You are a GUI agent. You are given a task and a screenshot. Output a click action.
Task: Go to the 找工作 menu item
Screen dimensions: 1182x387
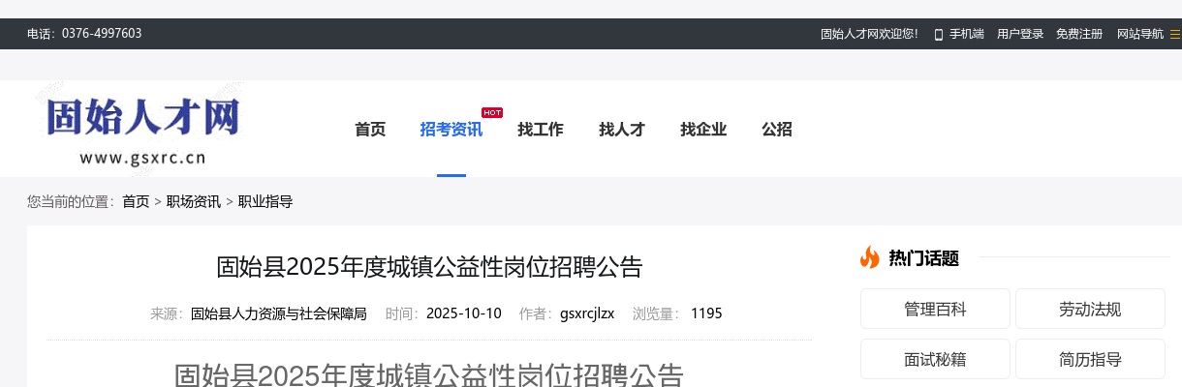point(540,130)
